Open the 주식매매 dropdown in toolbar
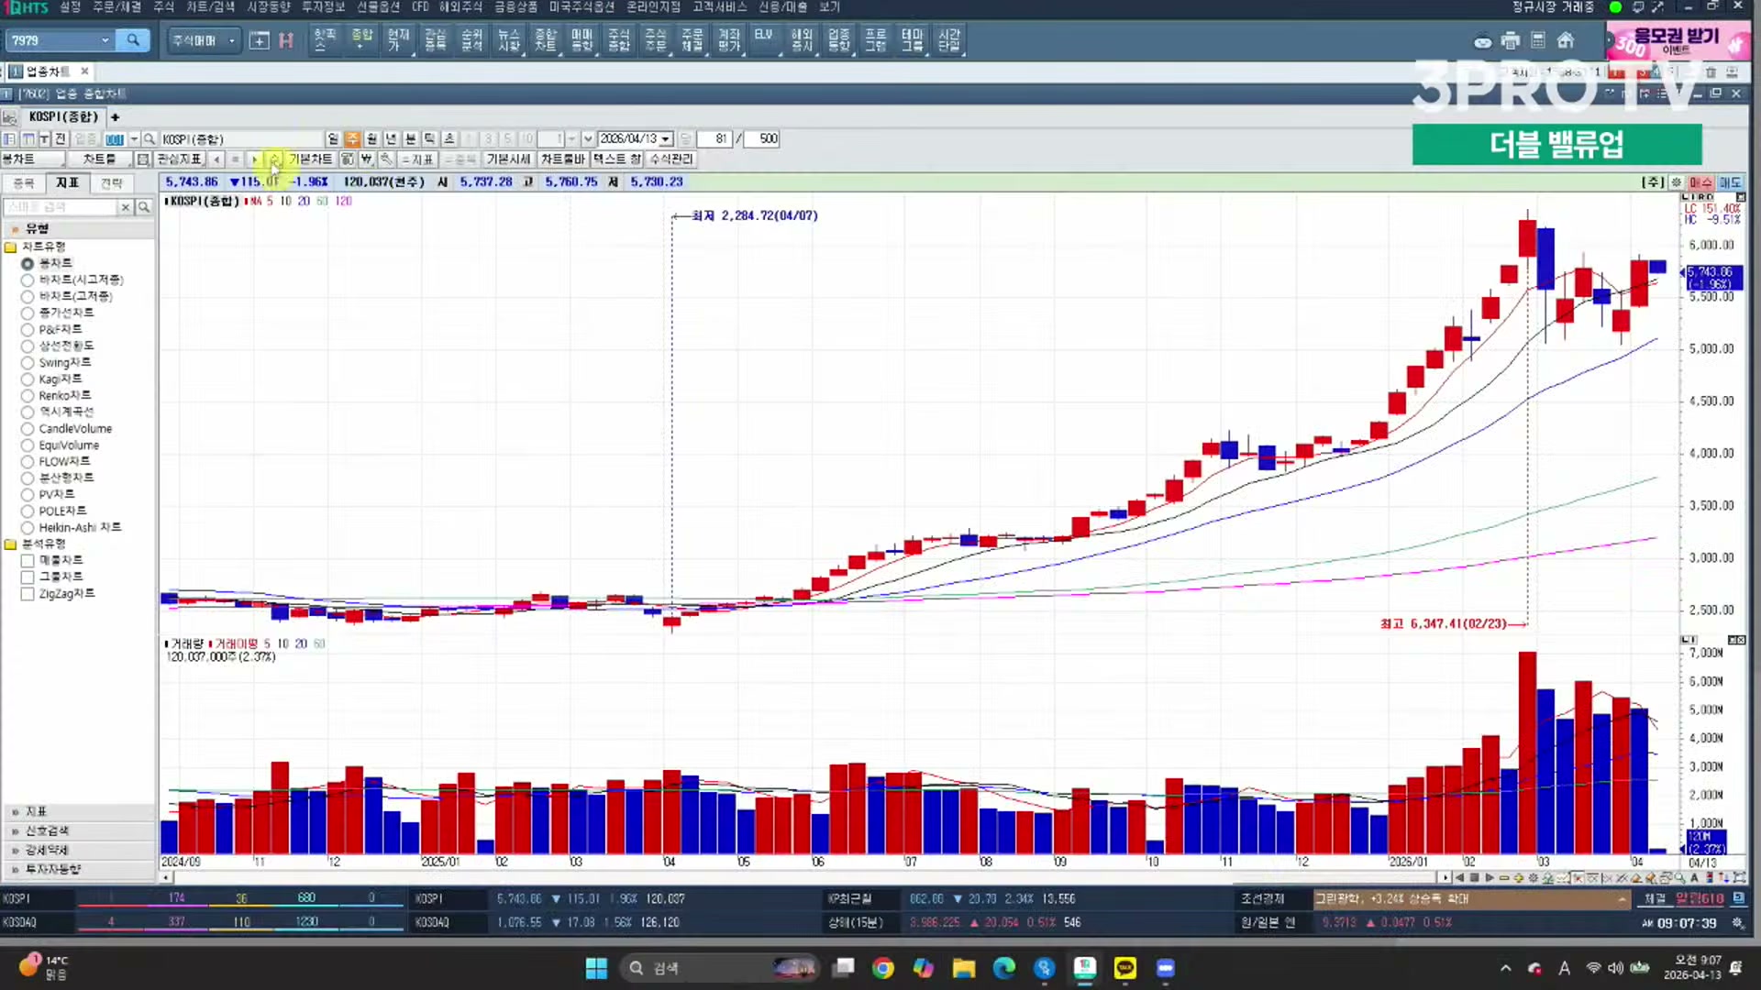 point(231,40)
